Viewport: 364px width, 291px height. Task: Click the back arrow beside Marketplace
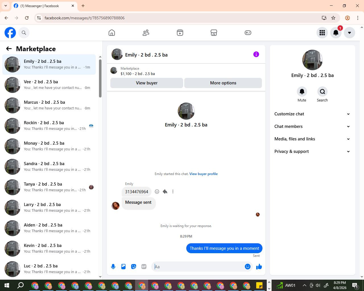coord(9,49)
